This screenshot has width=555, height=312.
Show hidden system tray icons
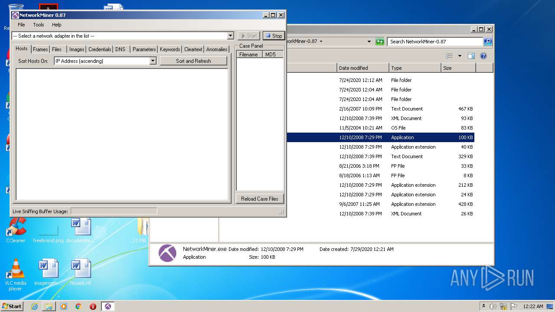(x=483, y=306)
